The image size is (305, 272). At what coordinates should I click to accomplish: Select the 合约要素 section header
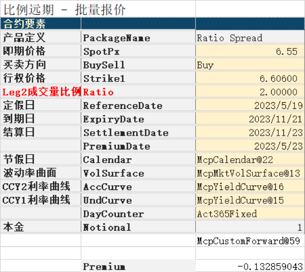(41, 24)
